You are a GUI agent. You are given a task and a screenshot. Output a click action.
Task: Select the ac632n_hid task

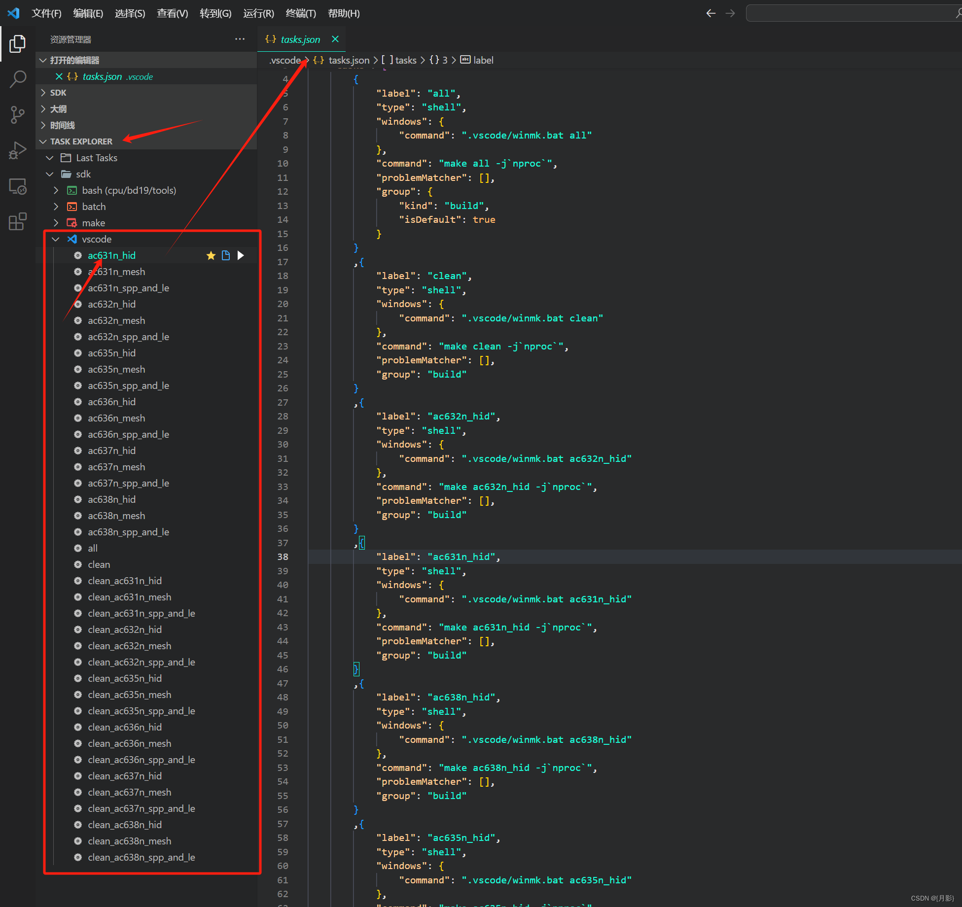click(111, 304)
